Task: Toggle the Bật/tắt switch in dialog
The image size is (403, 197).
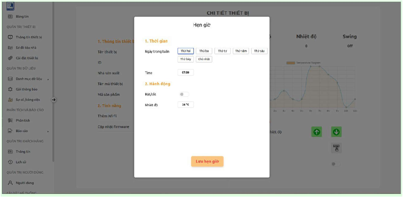Action: click(184, 95)
